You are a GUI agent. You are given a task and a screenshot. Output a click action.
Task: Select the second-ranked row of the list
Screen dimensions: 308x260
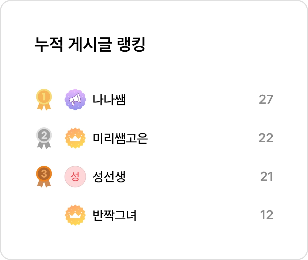(x=155, y=138)
